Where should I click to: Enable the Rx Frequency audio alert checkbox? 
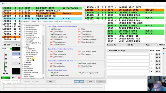tap(82, 54)
